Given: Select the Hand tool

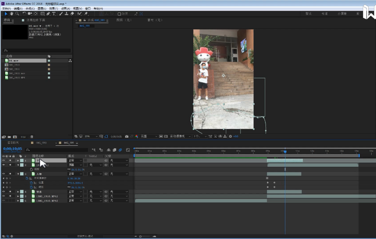Looking at the screenshot, I should (x=11, y=14).
